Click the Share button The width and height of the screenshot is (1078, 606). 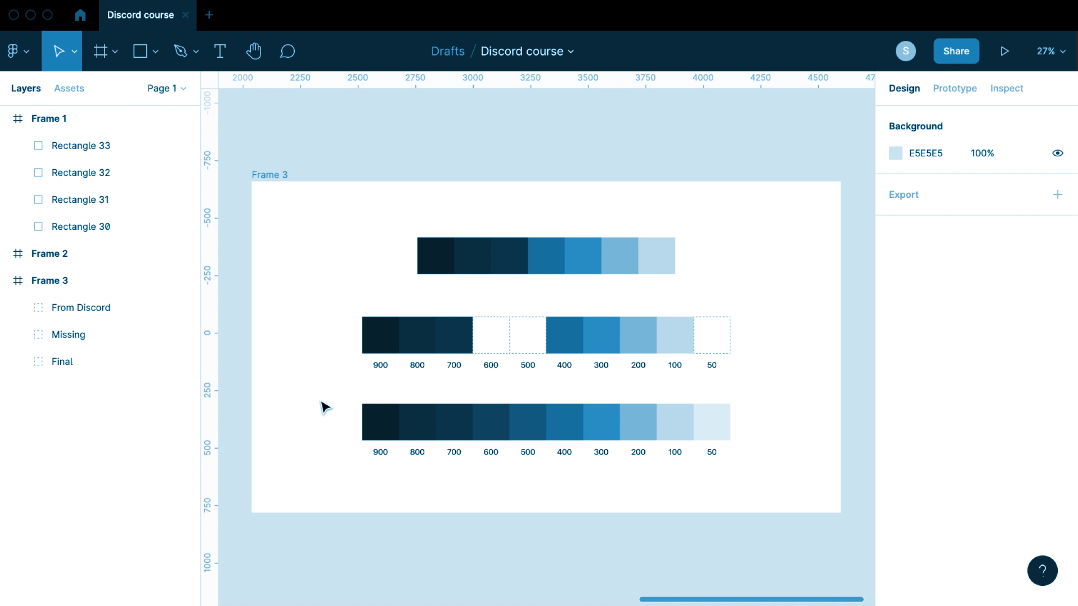click(x=956, y=50)
